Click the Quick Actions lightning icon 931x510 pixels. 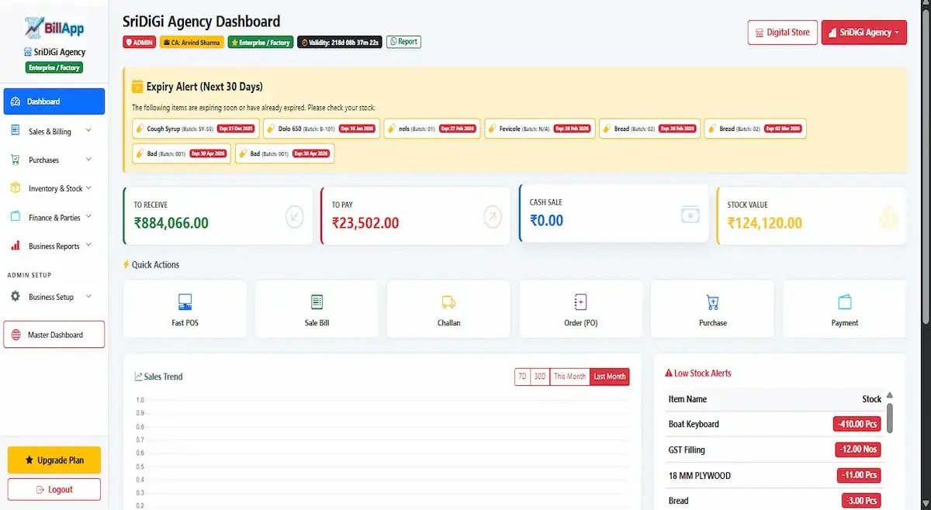(x=126, y=264)
